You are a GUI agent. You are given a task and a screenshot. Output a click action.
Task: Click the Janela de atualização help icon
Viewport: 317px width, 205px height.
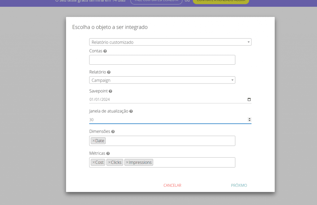[x=131, y=111]
